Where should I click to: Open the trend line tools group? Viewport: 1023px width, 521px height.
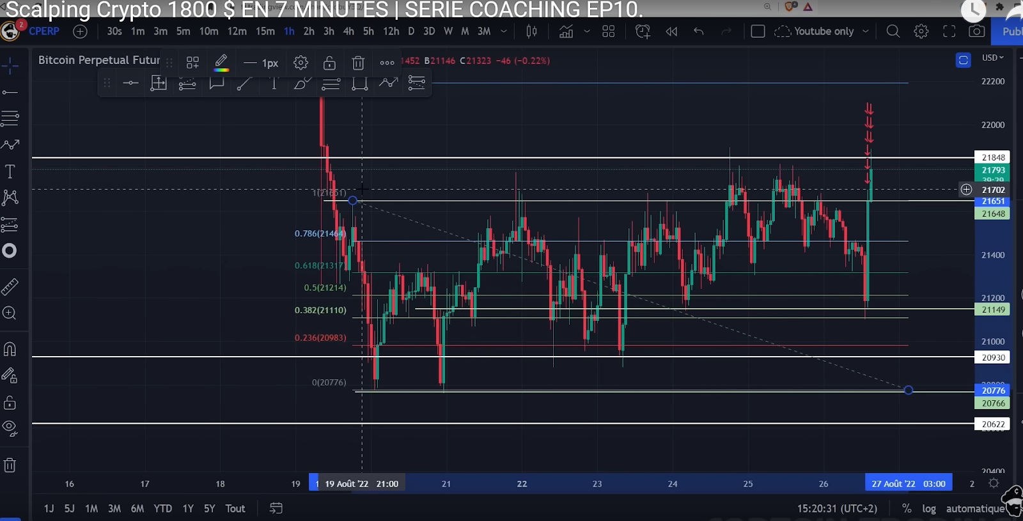click(10, 93)
